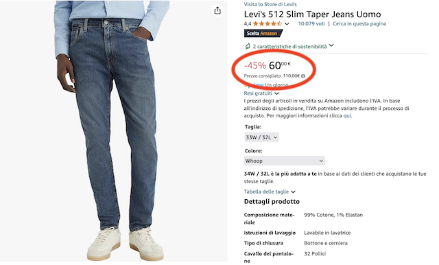This screenshot has width=439, height=265.
Task: Click the sustainability leaf icon
Action: click(x=248, y=46)
